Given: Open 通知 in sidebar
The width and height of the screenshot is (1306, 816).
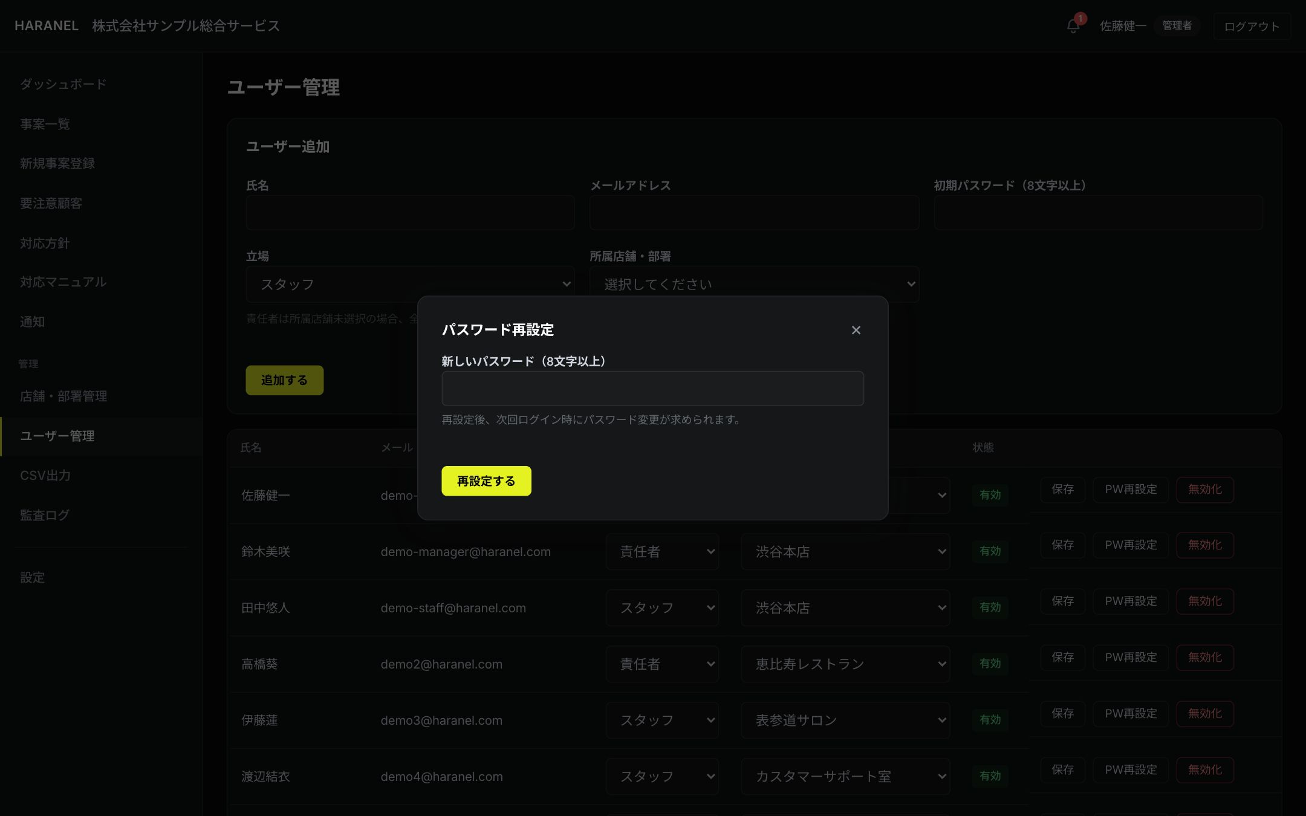Looking at the screenshot, I should click(32, 322).
